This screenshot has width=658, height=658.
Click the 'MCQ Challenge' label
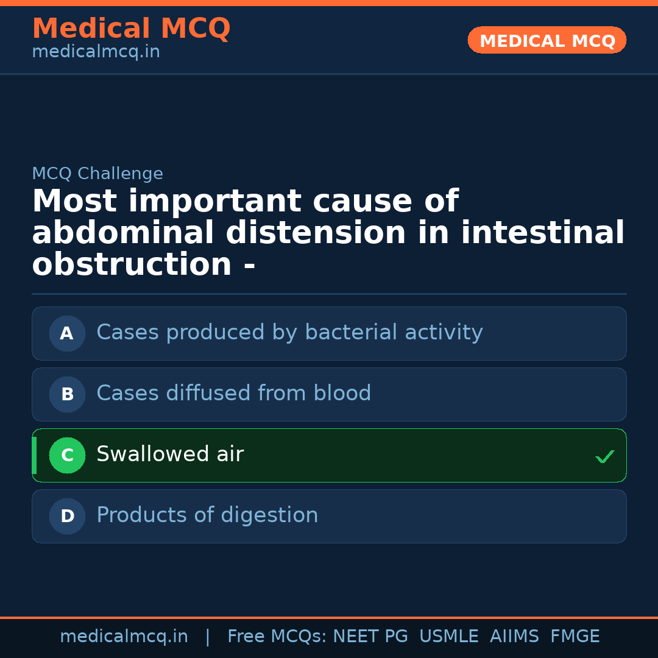pos(97,174)
